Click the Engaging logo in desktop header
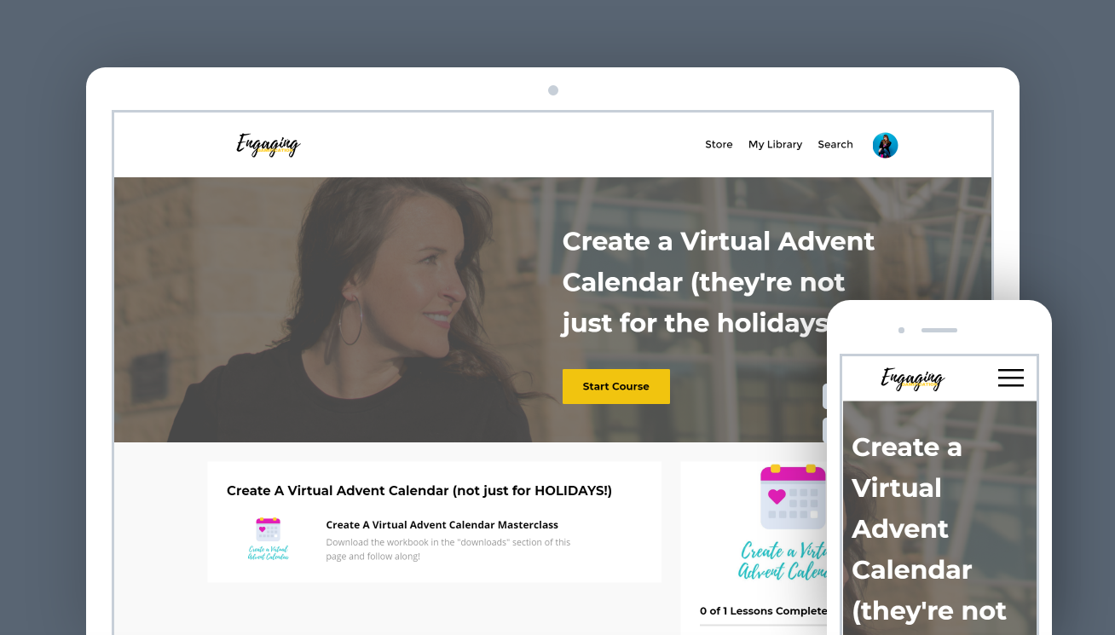The height and width of the screenshot is (635, 1115). (269, 146)
